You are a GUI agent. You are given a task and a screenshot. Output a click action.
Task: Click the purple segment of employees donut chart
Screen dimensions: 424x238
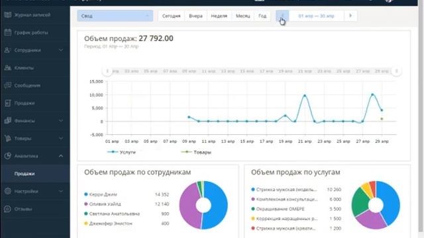(x=188, y=206)
